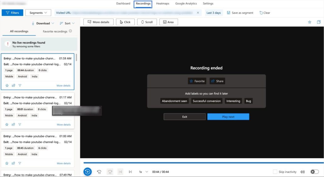Viewport: 324px width, 177px height.
Task: Open More details link for 01:00 AM recording
Action: [64, 163]
